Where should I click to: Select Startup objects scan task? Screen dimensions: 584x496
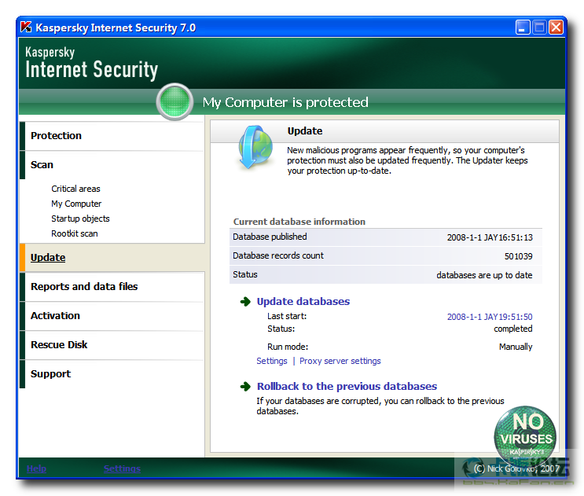point(80,219)
